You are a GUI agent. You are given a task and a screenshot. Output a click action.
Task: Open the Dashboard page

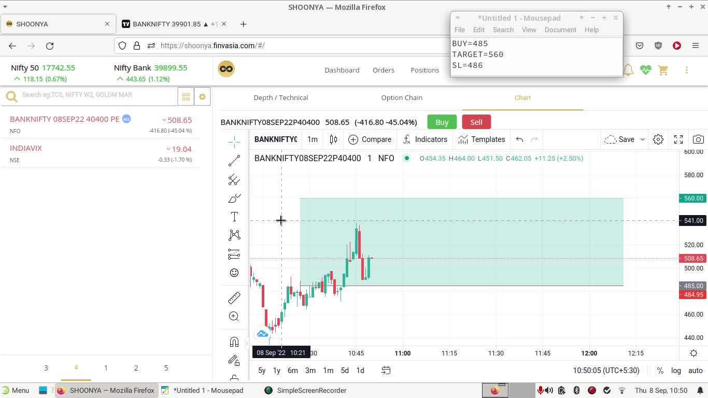pos(342,70)
